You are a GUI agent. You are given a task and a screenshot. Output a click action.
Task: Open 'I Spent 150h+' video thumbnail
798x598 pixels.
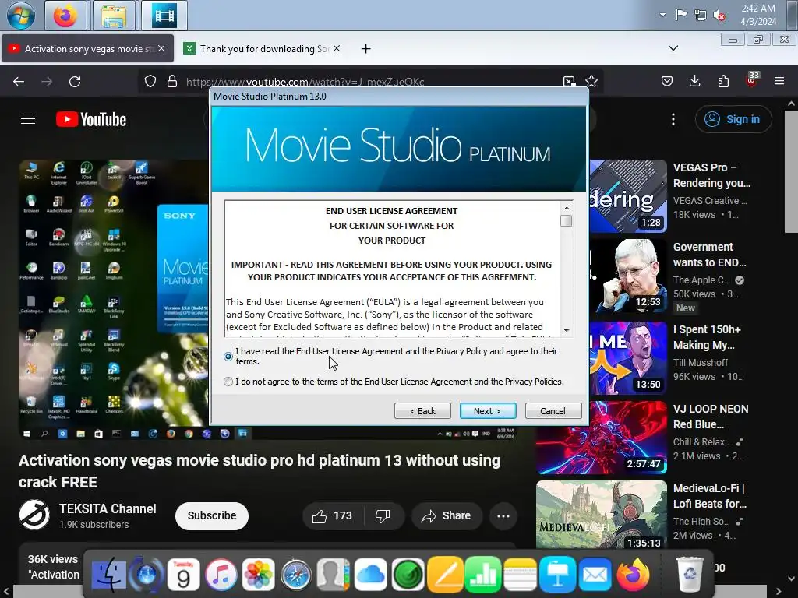click(x=628, y=358)
